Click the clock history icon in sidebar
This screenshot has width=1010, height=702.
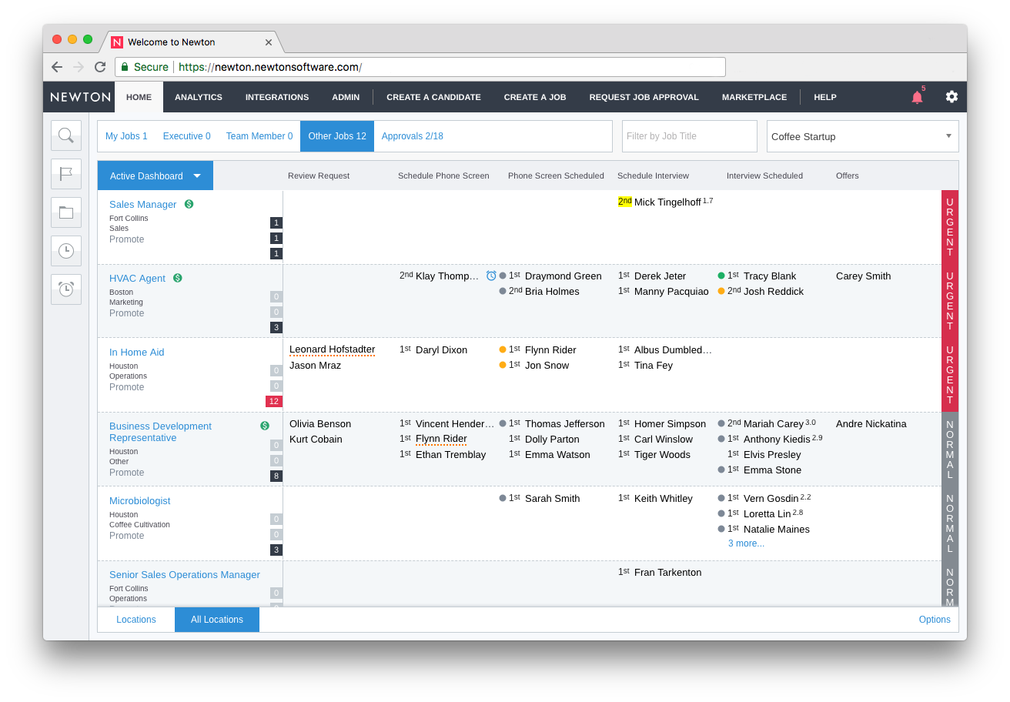coord(66,251)
